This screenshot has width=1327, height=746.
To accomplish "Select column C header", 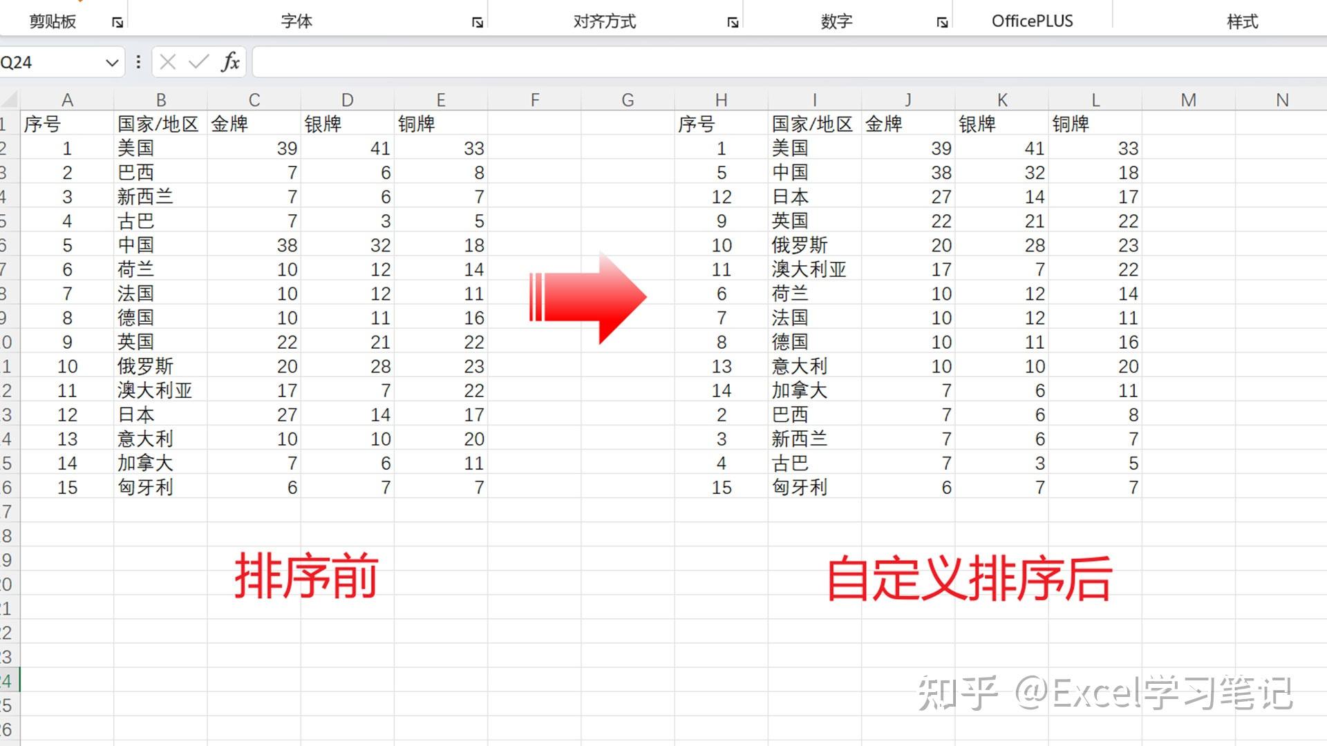I will (x=254, y=100).
